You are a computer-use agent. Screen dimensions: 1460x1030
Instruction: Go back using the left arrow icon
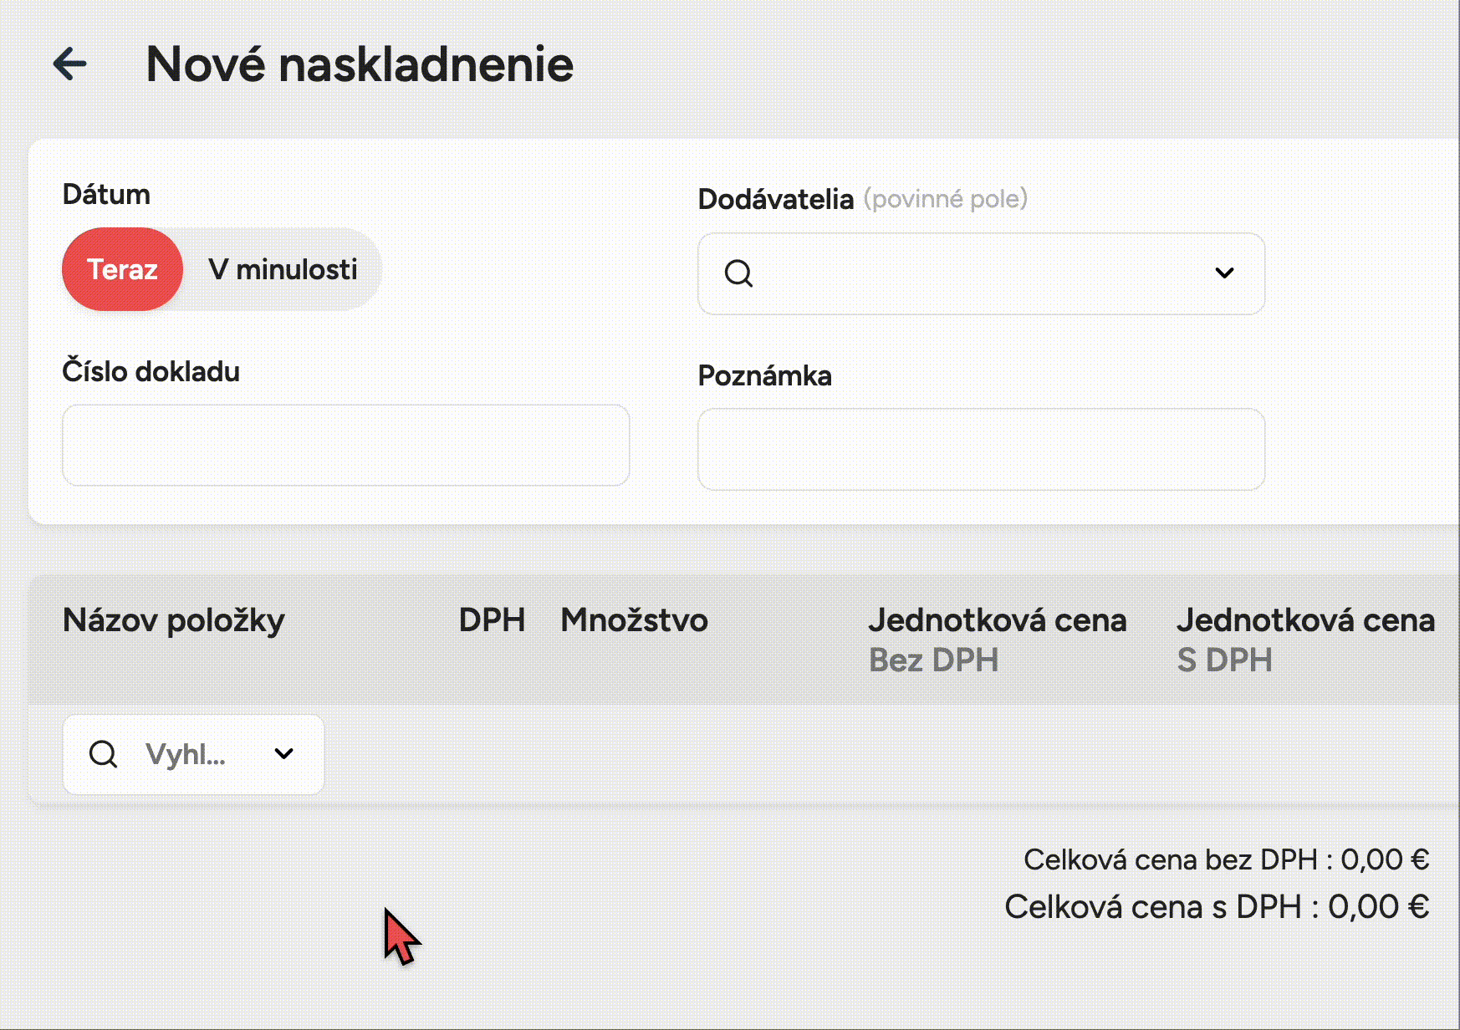point(69,64)
